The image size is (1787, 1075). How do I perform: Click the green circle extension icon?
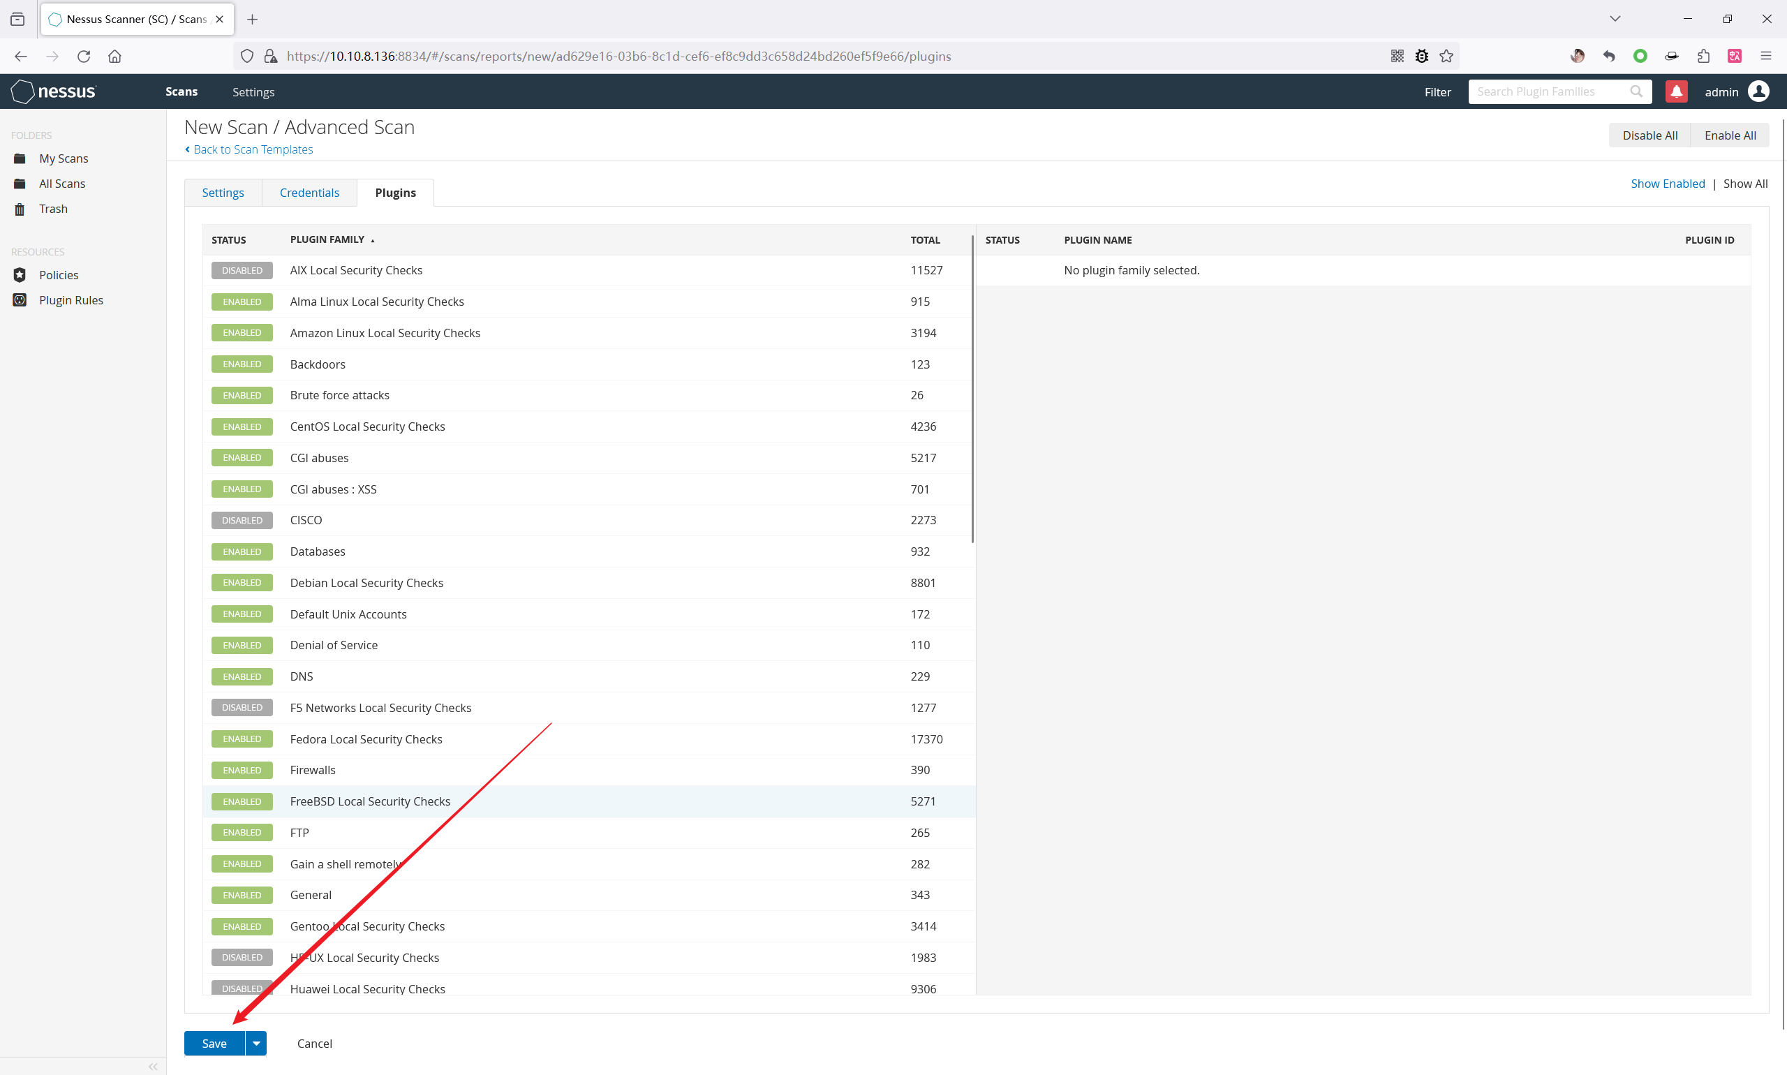point(1640,57)
